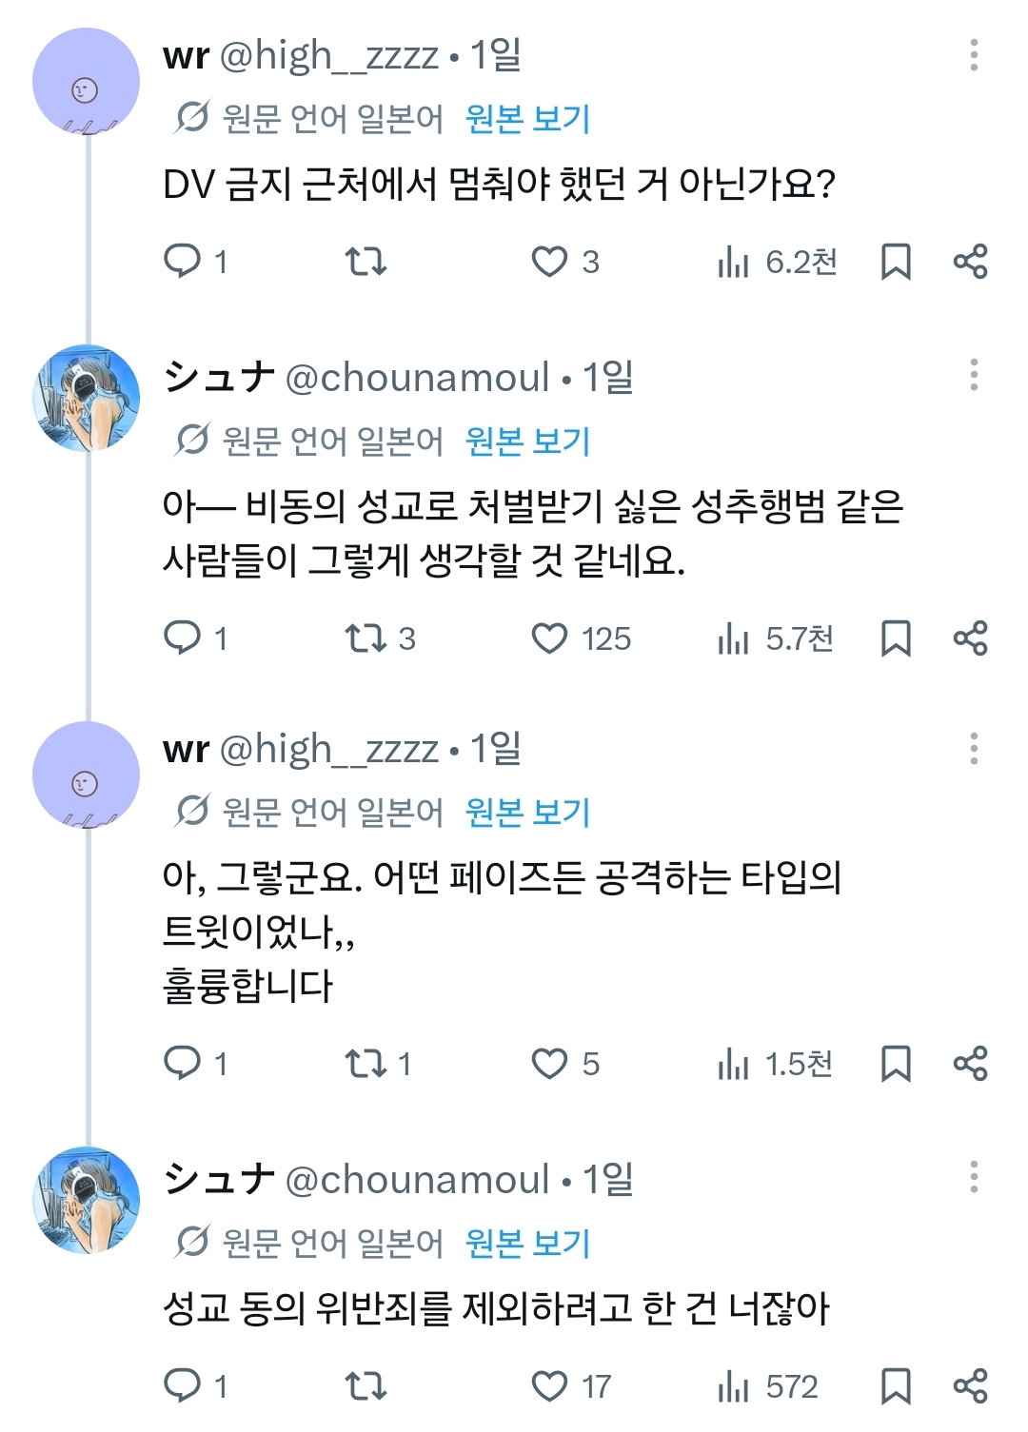Image resolution: width=1028 pixels, height=1432 pixels.
Task: Open view stats showing 5.7천
Action: [776, 638]
